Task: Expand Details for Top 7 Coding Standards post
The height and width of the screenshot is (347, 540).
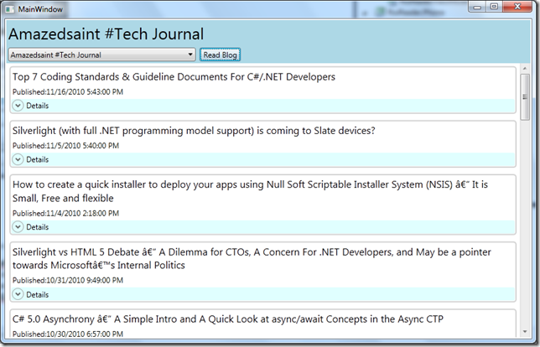Action: [x=18, y=106]
